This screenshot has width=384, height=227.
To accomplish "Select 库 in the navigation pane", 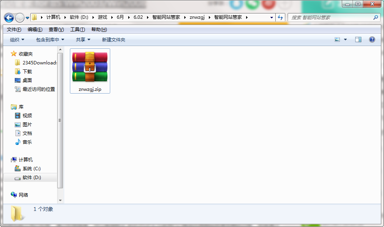I will (21, 107).
